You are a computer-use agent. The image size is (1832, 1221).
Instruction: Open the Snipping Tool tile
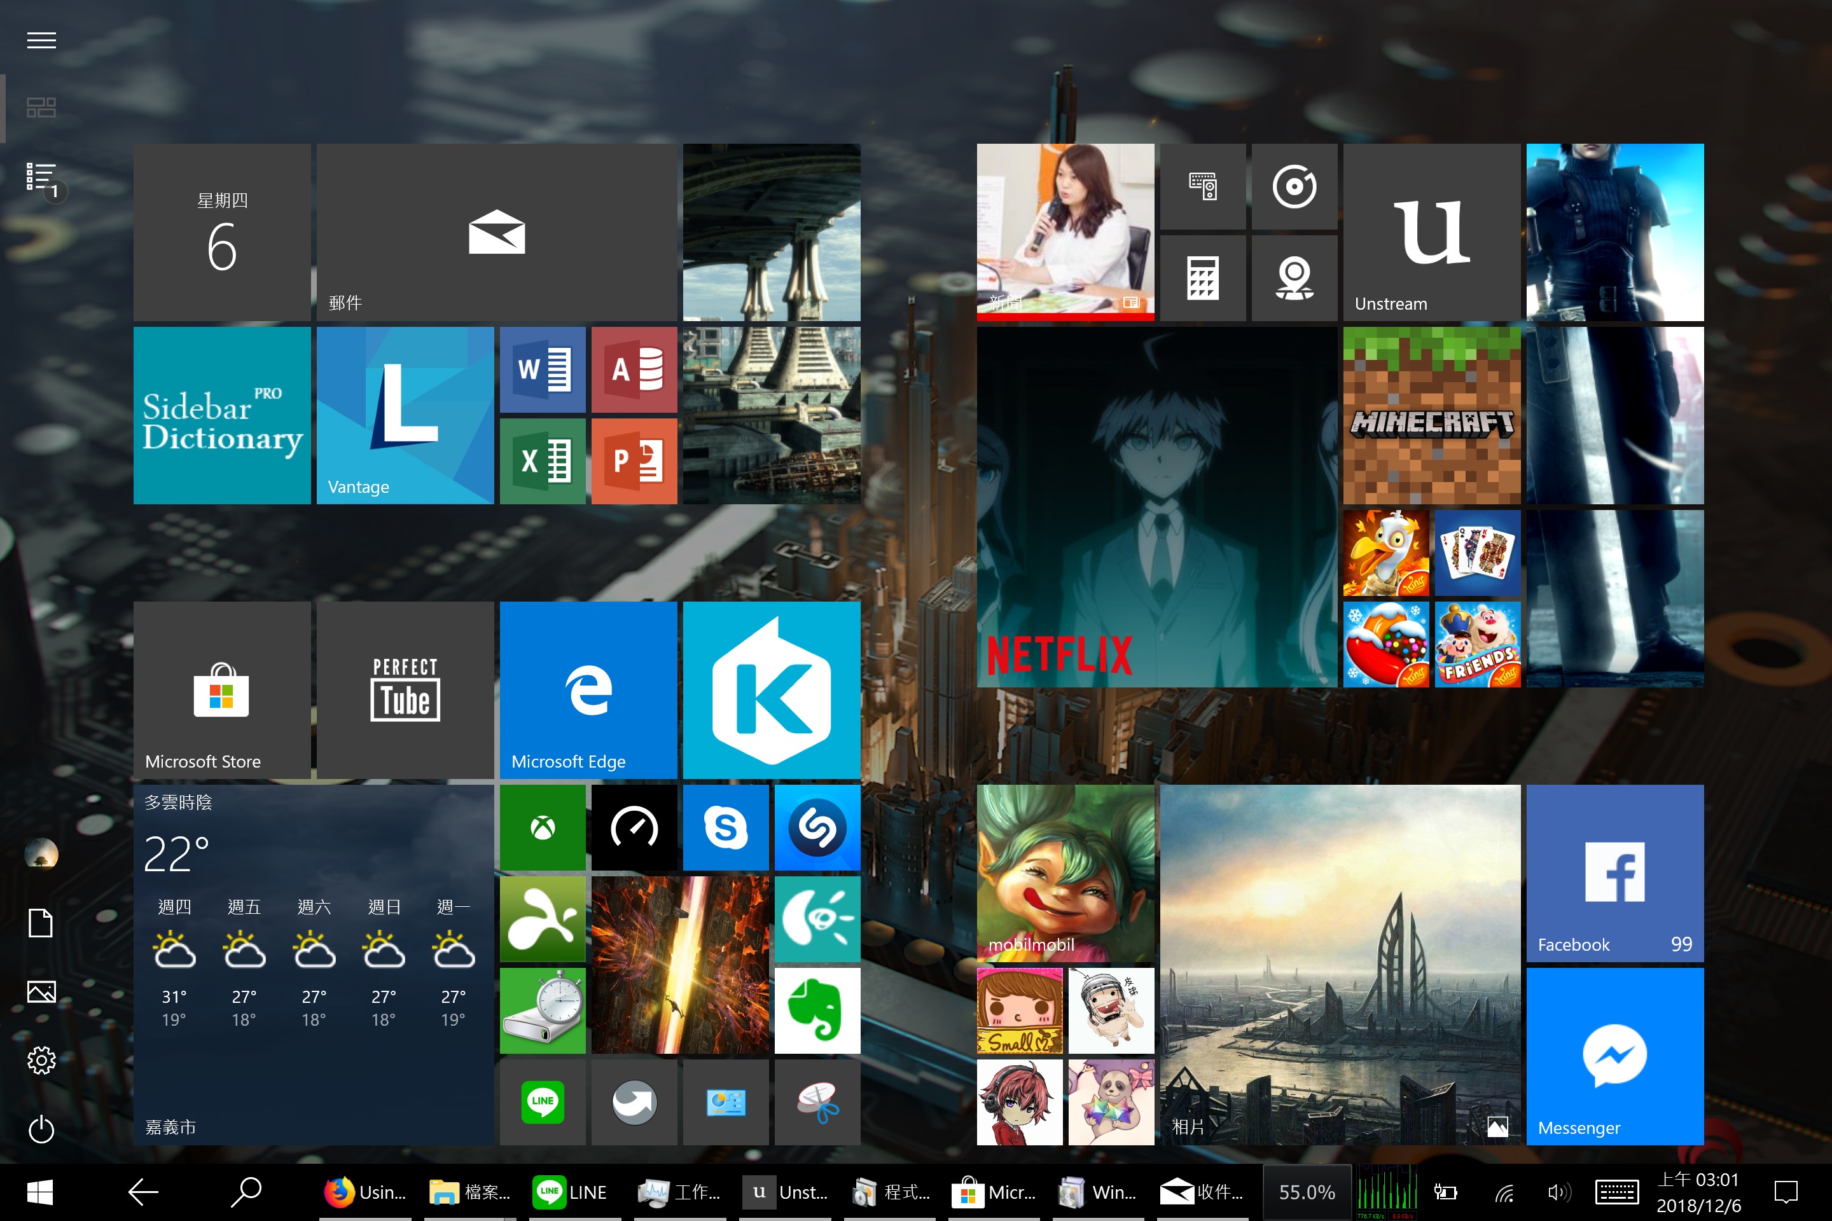point(817,1102)
